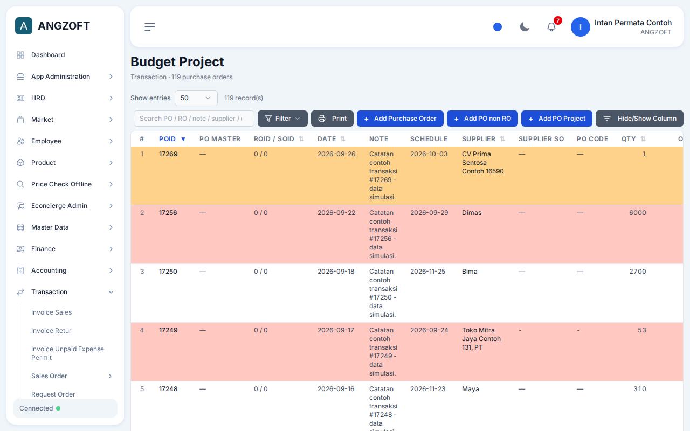This screenshot has height=431, width=690.
Task: Expand Product submenu chevron
Action: click(x=111, y=163)
